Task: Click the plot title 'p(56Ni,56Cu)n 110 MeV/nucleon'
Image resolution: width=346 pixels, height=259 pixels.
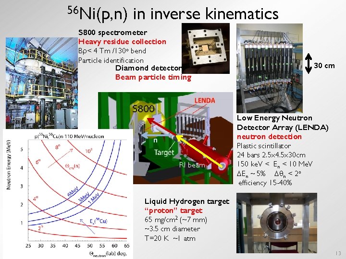Action: 69,136
